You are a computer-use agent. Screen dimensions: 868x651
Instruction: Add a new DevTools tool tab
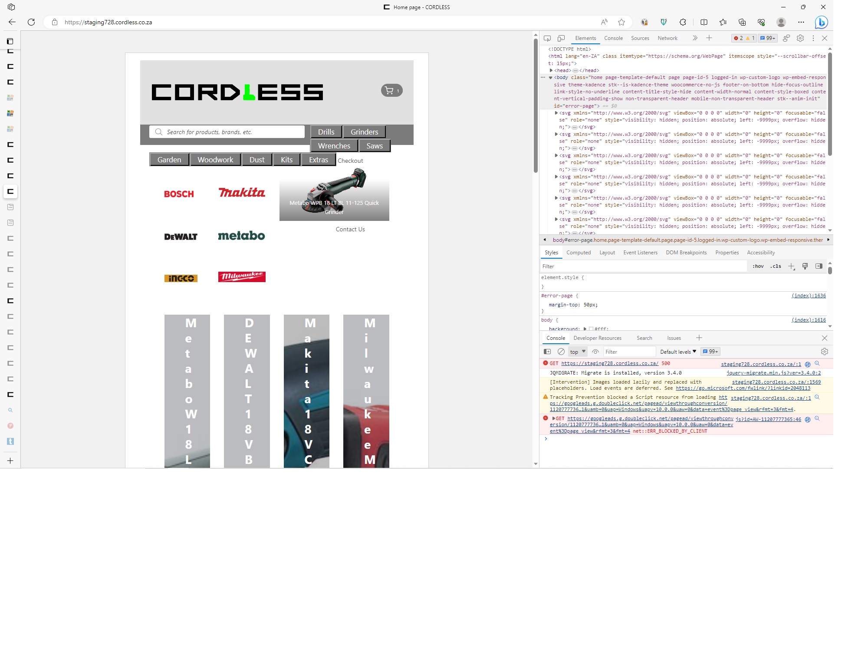coord(709,38)
